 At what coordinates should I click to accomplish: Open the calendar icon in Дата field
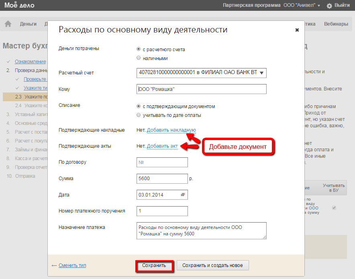coord(183,195)
